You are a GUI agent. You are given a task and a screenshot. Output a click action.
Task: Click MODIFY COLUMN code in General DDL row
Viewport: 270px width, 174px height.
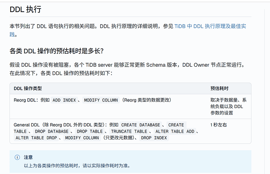pyautogui.click(x=82, y=138)
